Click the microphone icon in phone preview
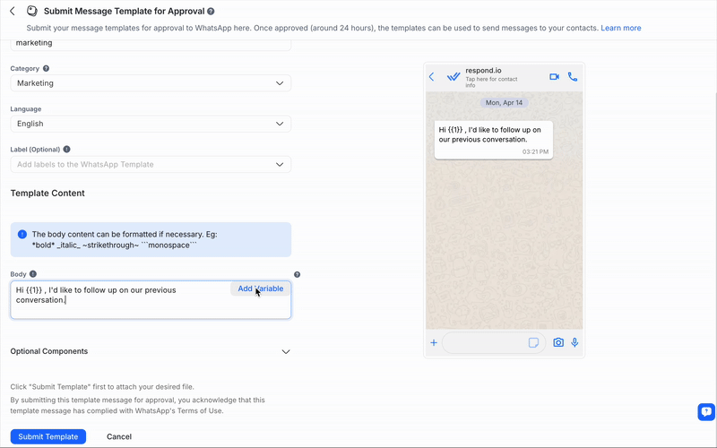Image resolution: width=717 pixels, height=448 pixels. point(574,342)
